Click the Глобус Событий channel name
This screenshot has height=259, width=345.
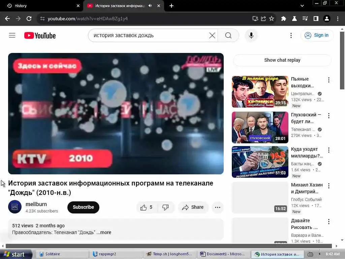[x=306, y=200]
